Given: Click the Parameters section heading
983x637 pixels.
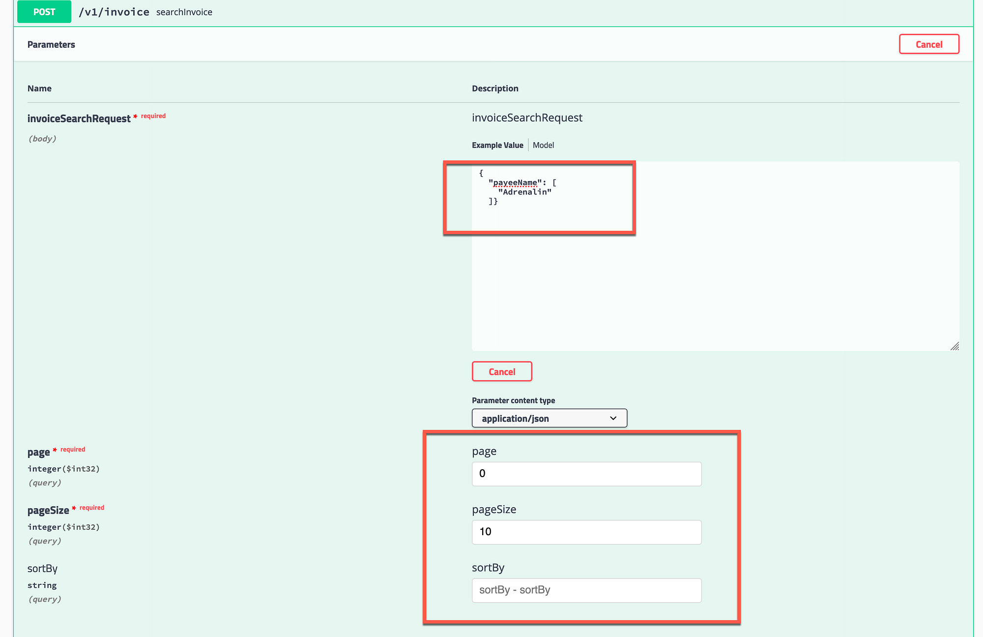Looking at the screenshot, I should 51,44.
